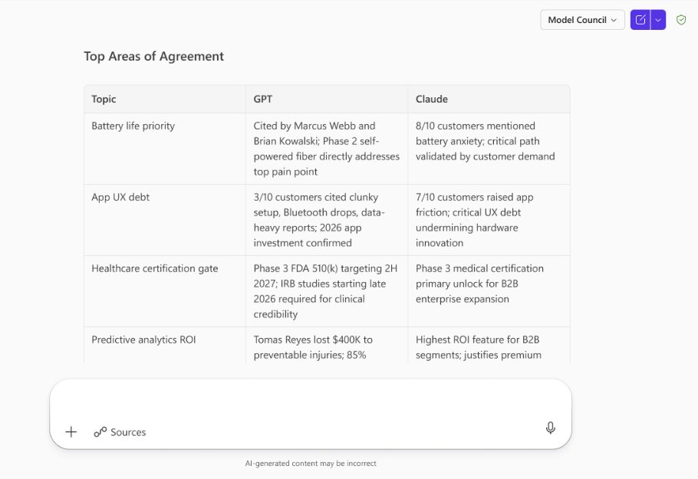Expand the purple chevron next to new chat
Screen dimensions: 698x479
pyautogui.click(x=658, y=20)
